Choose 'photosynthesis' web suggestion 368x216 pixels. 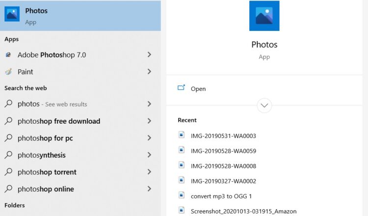pos(80,155)
